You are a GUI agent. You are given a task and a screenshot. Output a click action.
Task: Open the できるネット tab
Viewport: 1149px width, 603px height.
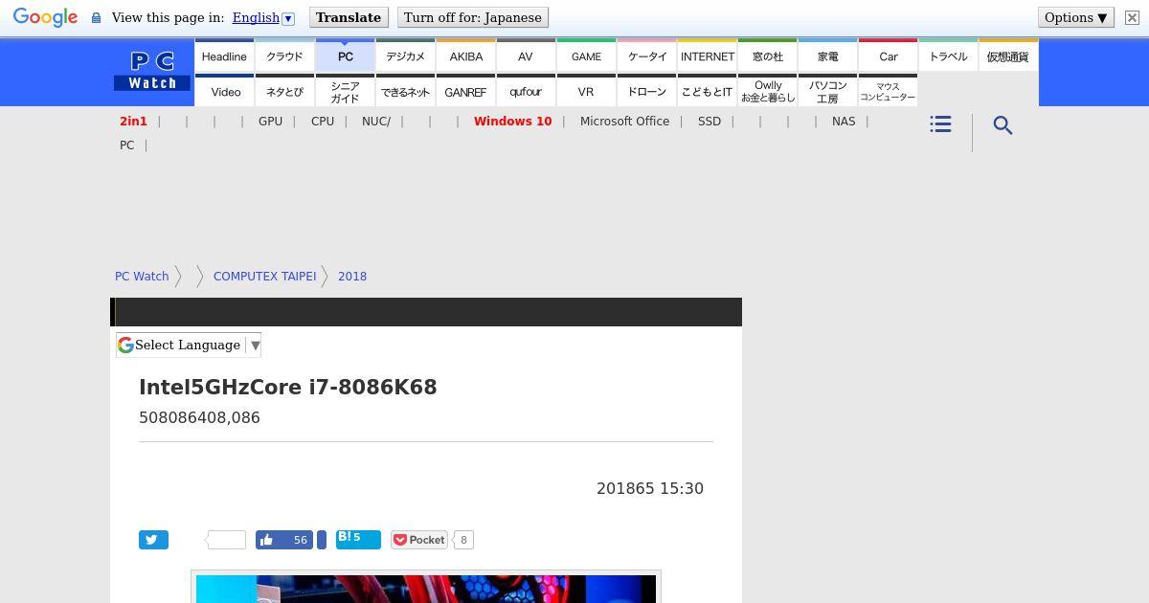click(405, 91)
